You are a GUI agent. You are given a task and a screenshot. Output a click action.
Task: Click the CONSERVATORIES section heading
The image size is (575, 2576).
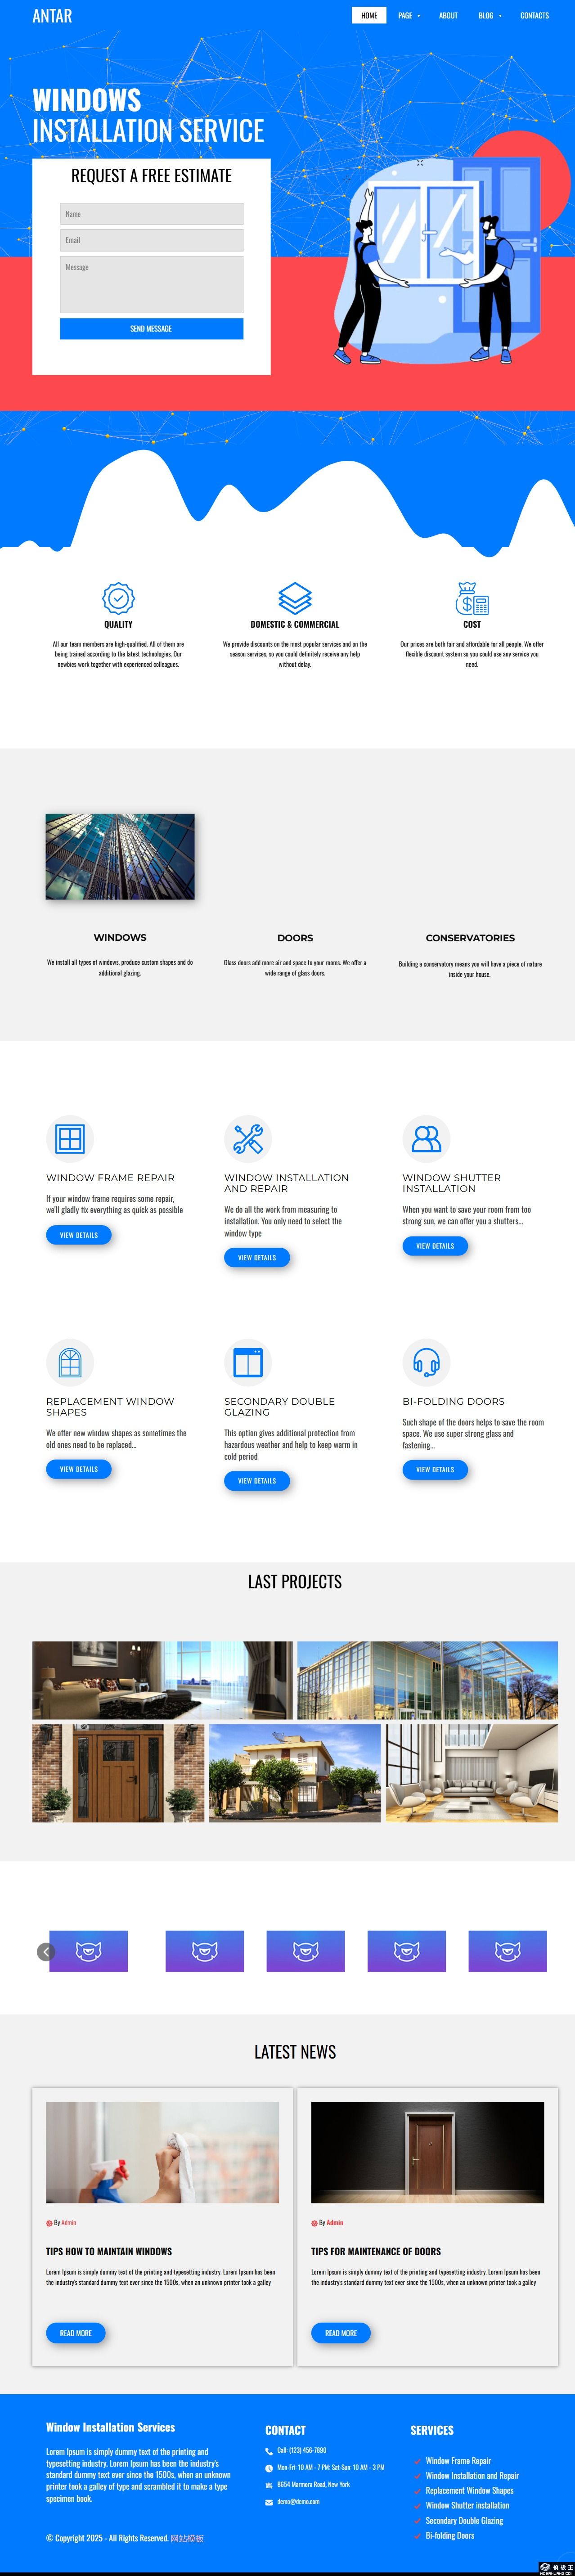tap(470, 938)
